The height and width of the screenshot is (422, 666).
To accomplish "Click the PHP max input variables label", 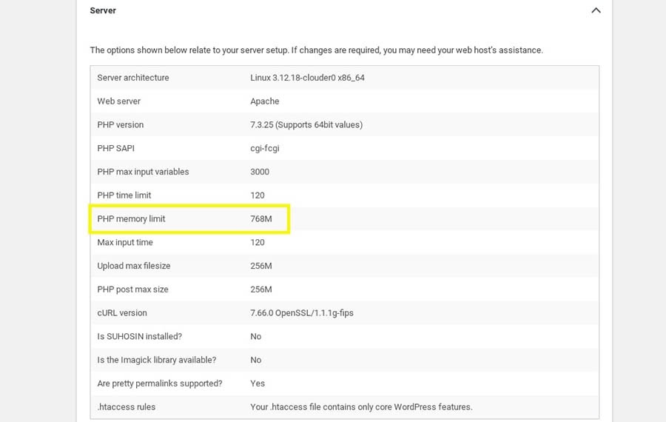I will [x=143, y=172].
